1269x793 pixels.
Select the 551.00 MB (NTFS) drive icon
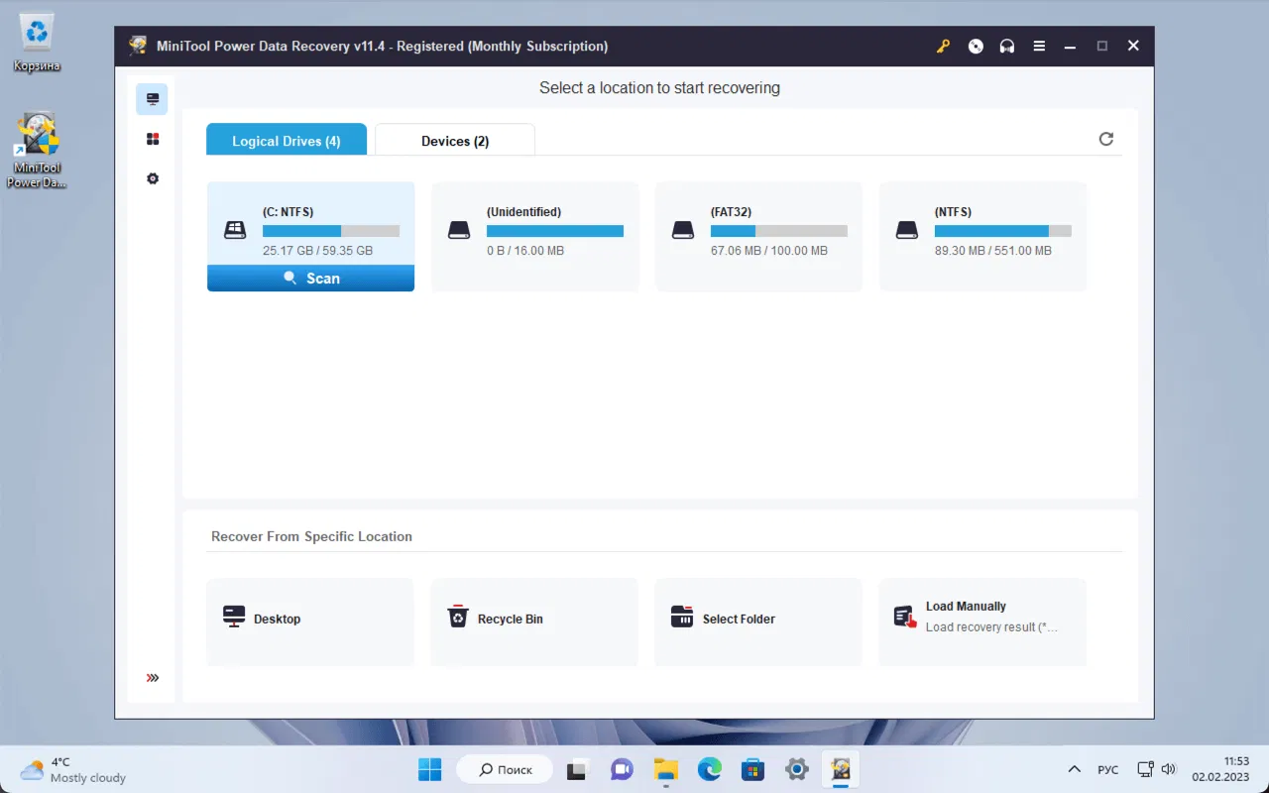coord(907,230)
